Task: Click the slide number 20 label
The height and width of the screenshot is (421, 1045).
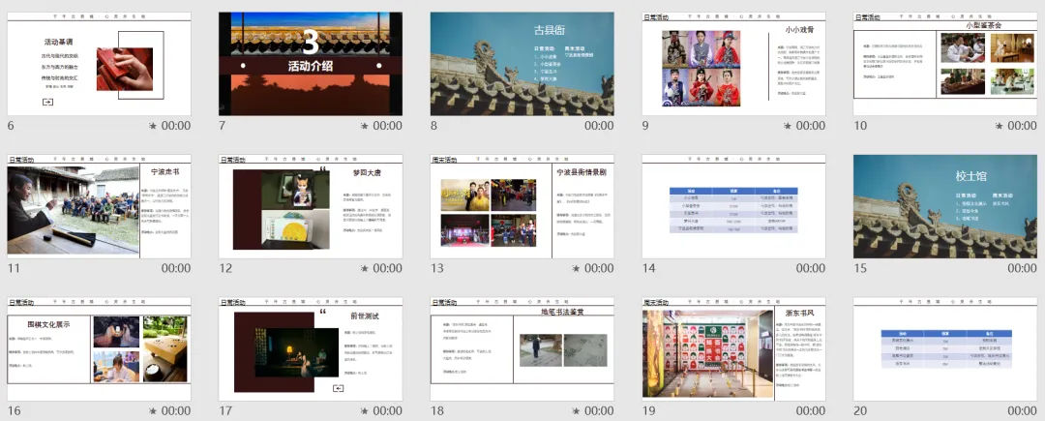Action: [860, 411]
